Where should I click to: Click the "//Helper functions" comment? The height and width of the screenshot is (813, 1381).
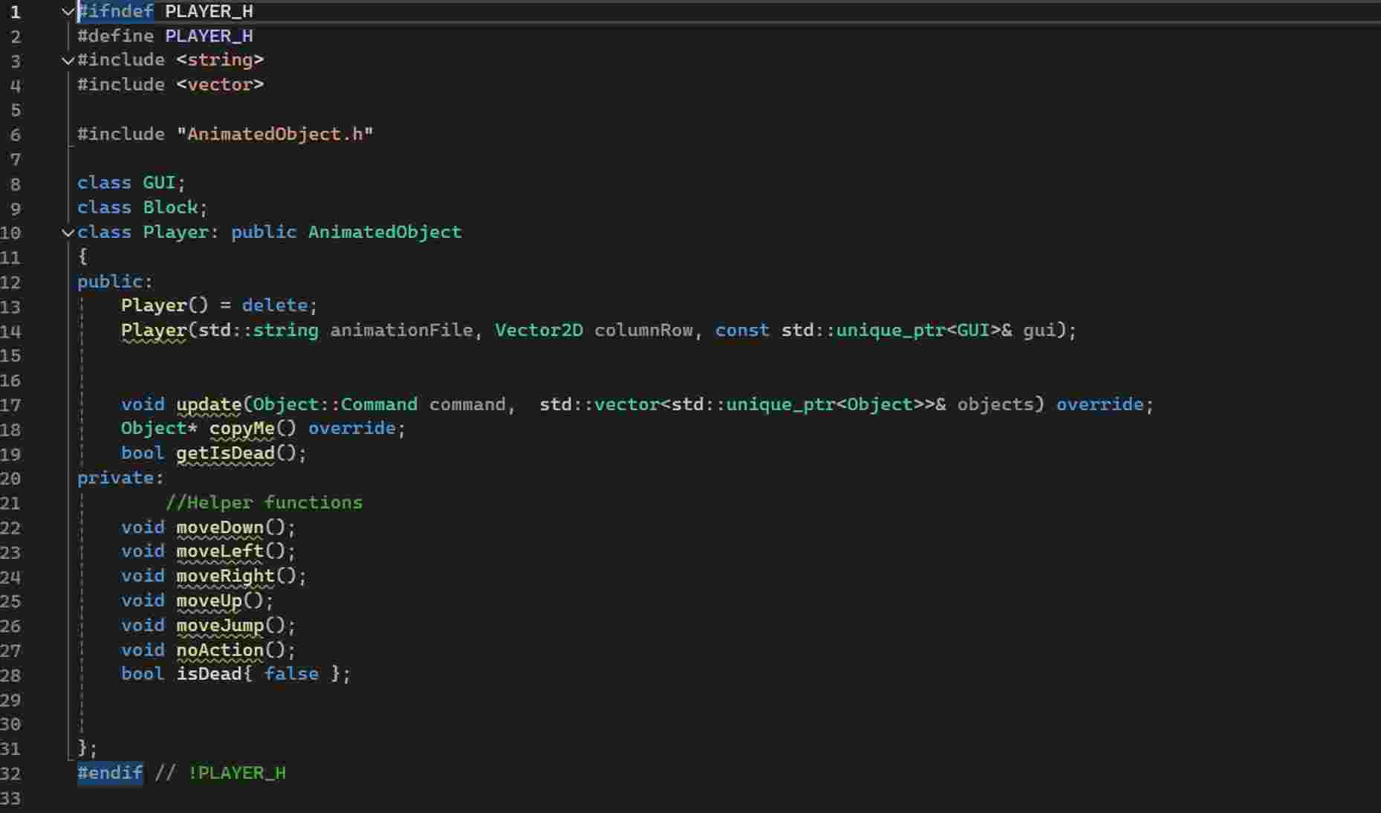[264, 503]
